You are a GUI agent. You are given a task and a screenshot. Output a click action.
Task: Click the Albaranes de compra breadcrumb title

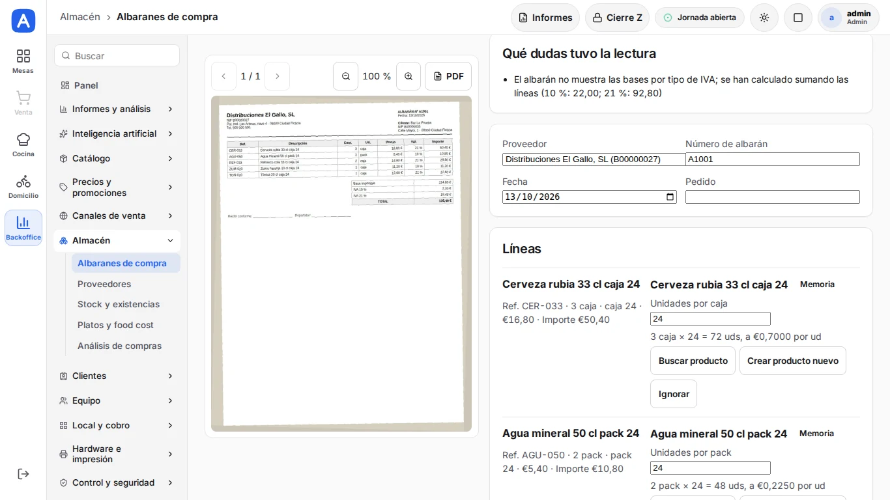(x=167, y=17)
